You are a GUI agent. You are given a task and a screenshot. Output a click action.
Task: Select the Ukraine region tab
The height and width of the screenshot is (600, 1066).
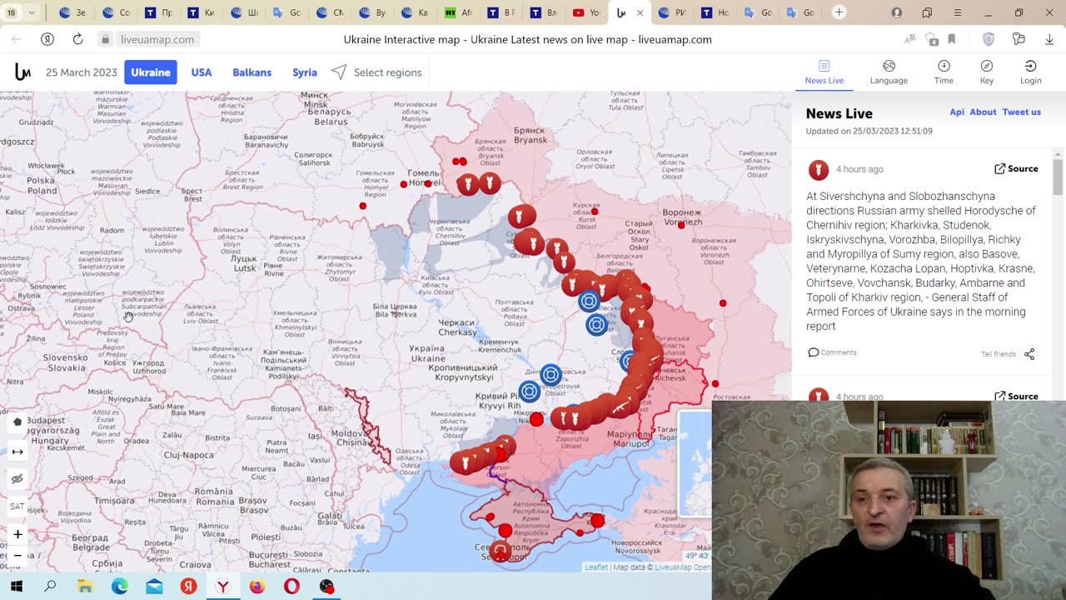click(151, 72)
